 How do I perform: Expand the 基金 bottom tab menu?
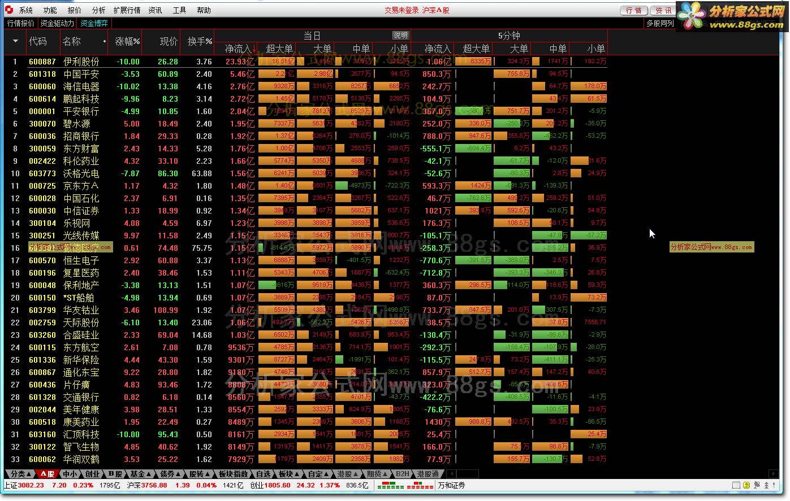(141, 474)
